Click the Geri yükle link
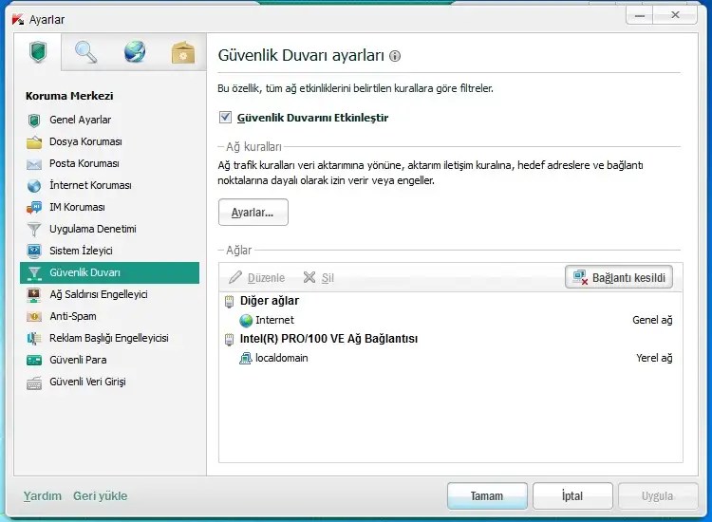712x522 pixels. coord(101,495)
